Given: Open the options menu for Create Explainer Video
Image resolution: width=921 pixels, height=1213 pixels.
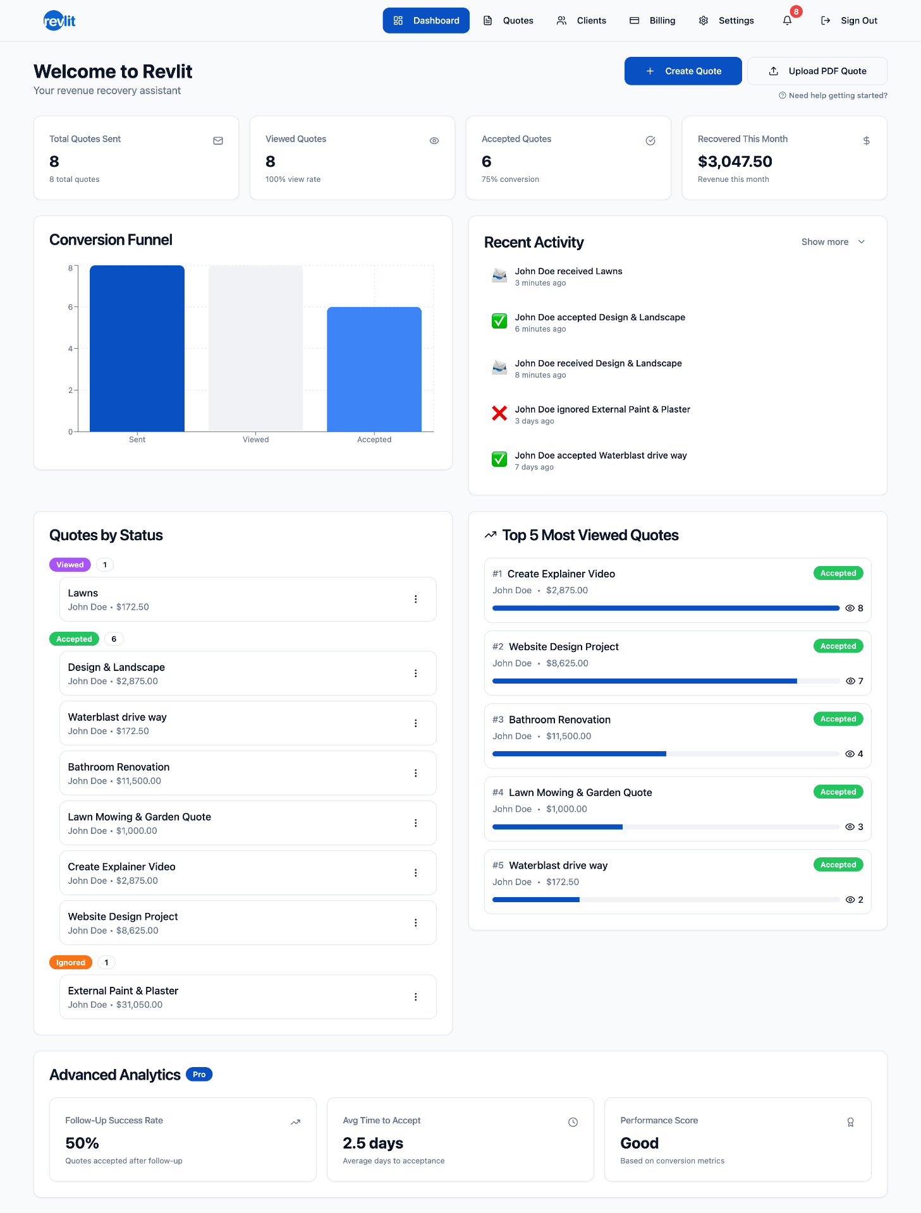Looking at the screenshot, I should (415, 873).
